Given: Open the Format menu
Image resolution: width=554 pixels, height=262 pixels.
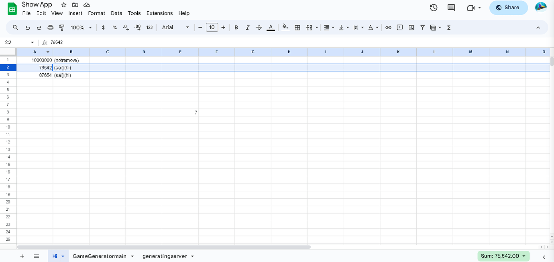Looking at the screenshot, I should (x=96, y=13).
